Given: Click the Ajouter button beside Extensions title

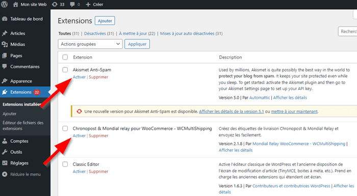Looking at the screenshot, I should click(105, 21).
